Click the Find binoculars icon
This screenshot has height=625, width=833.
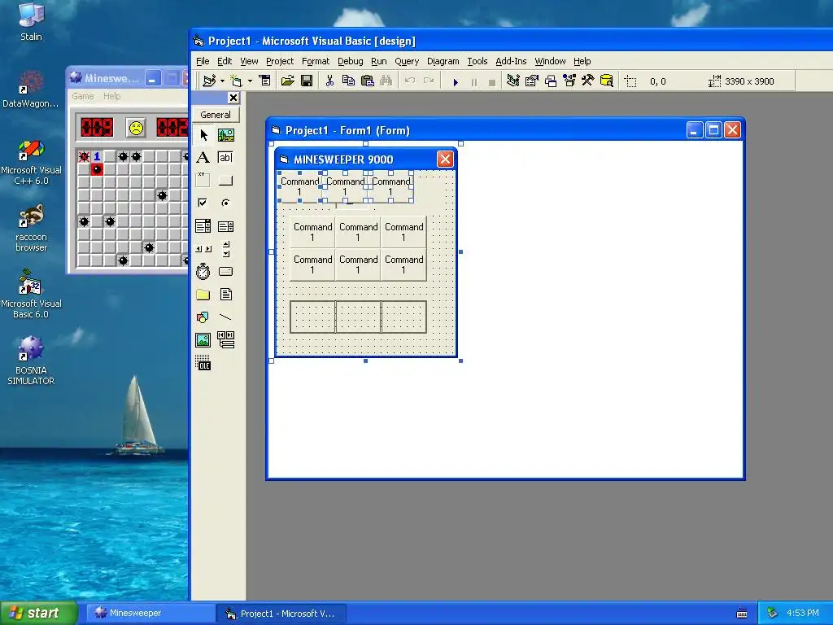(386, 81)
